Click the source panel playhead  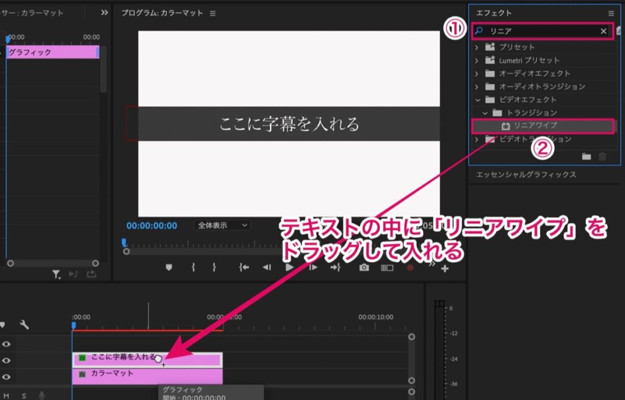click(x=8, y=40)
